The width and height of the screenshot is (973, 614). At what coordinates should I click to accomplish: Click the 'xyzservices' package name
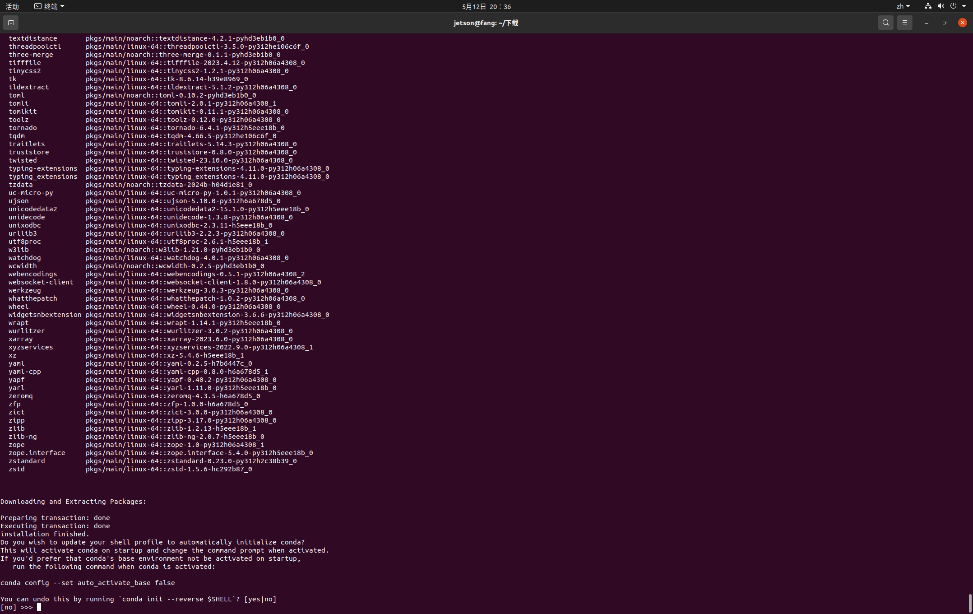coord(31,347)
